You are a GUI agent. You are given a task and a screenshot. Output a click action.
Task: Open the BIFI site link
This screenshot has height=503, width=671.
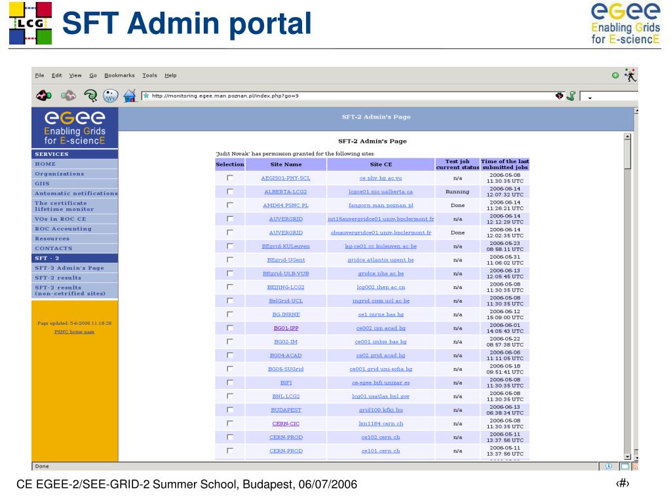coord(286,382)
